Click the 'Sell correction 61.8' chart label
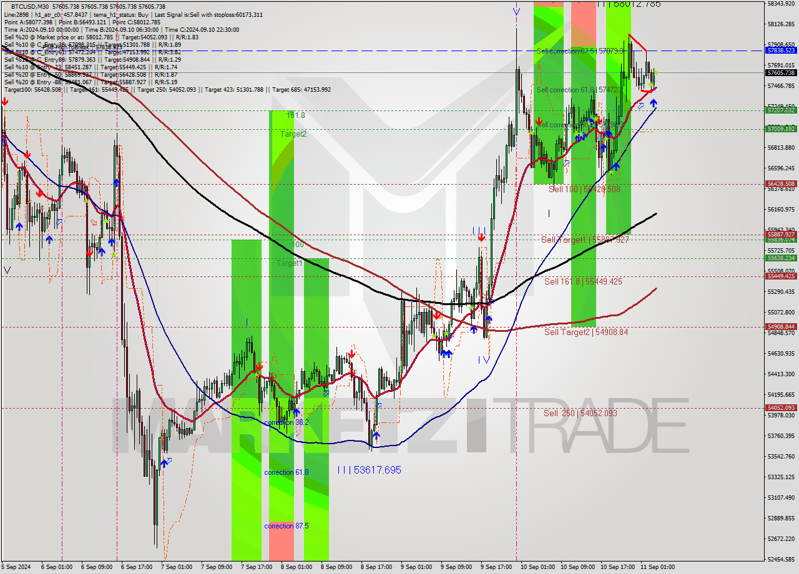This screenshot has width=799, height=574. (580, 90)
